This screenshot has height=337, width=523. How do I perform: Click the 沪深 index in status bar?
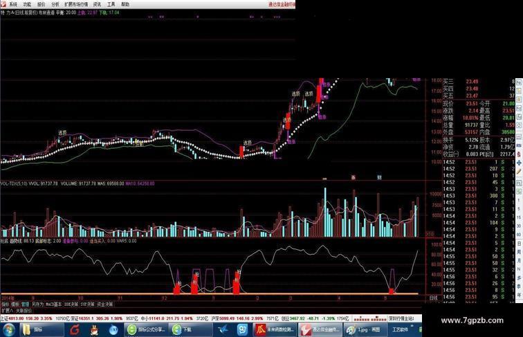click(x=237, y=318)
